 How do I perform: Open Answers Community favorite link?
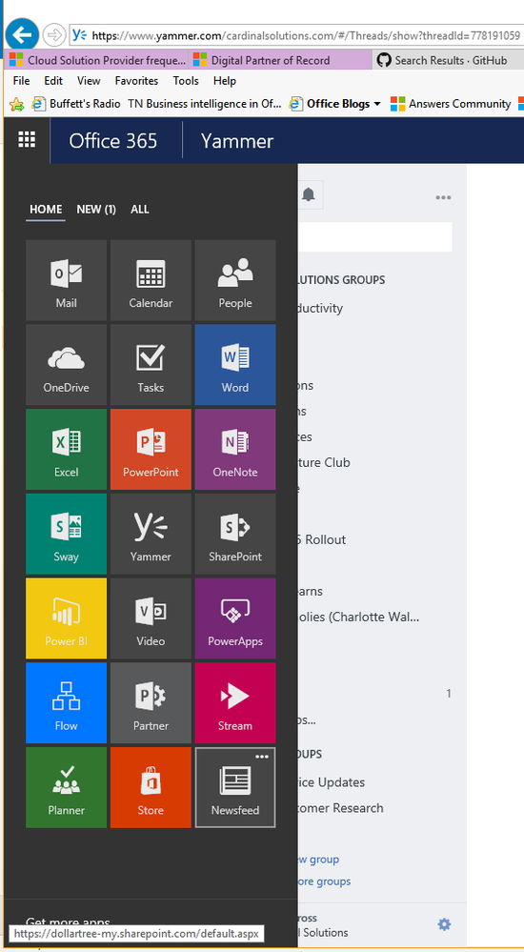[x=451, y=104]
